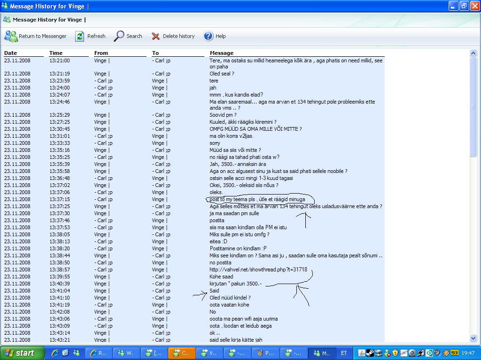Click the red X Delete history icon
The height and width of the screenshot is (360, 481).
pos(155,36)
